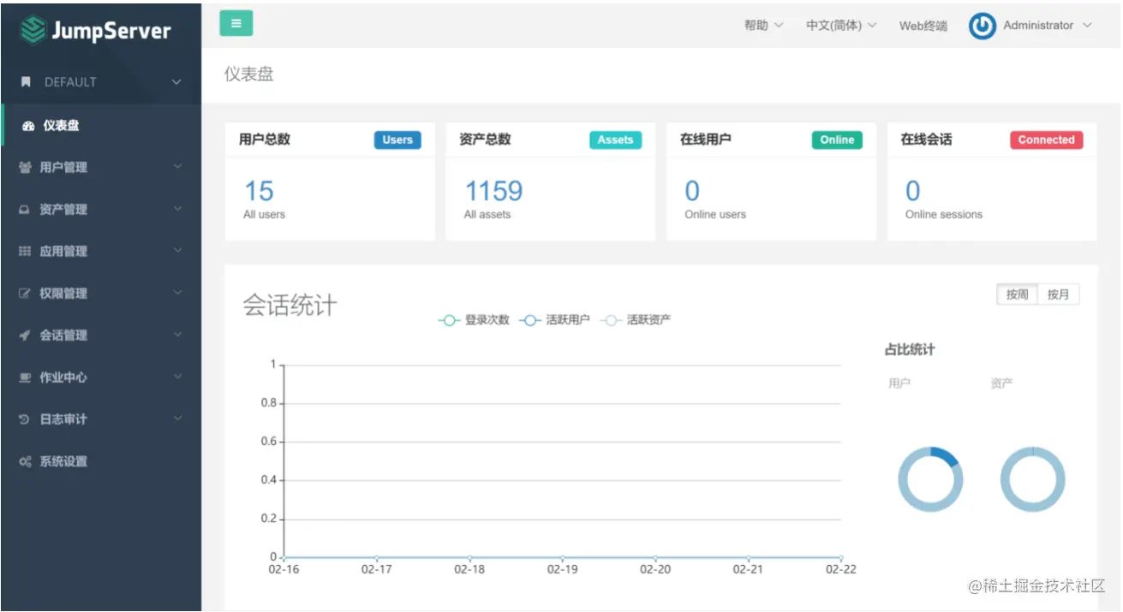Expand 资产管理 submenu chevron
This screenshot has height=612, width=1123.
[x=177, y=208]
